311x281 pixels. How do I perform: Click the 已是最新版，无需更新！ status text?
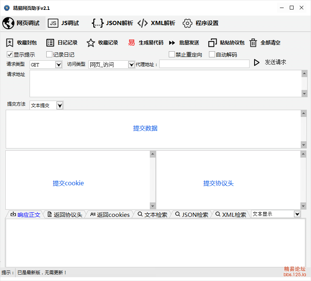(x=42, y=273)
